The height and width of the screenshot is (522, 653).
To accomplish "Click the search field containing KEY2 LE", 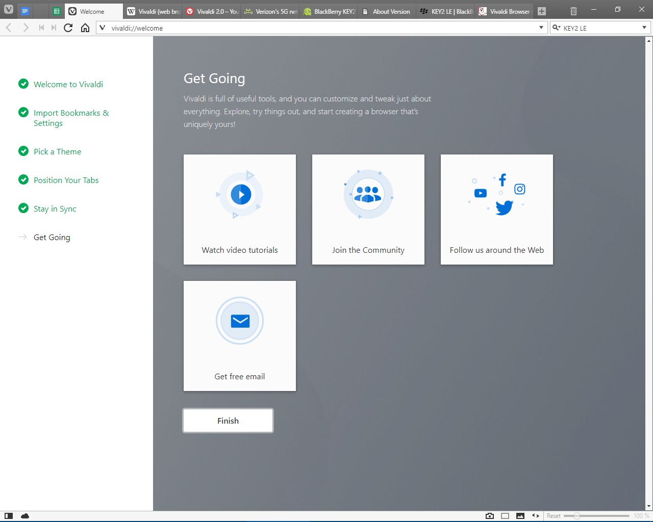I will (x=601, y=28).
